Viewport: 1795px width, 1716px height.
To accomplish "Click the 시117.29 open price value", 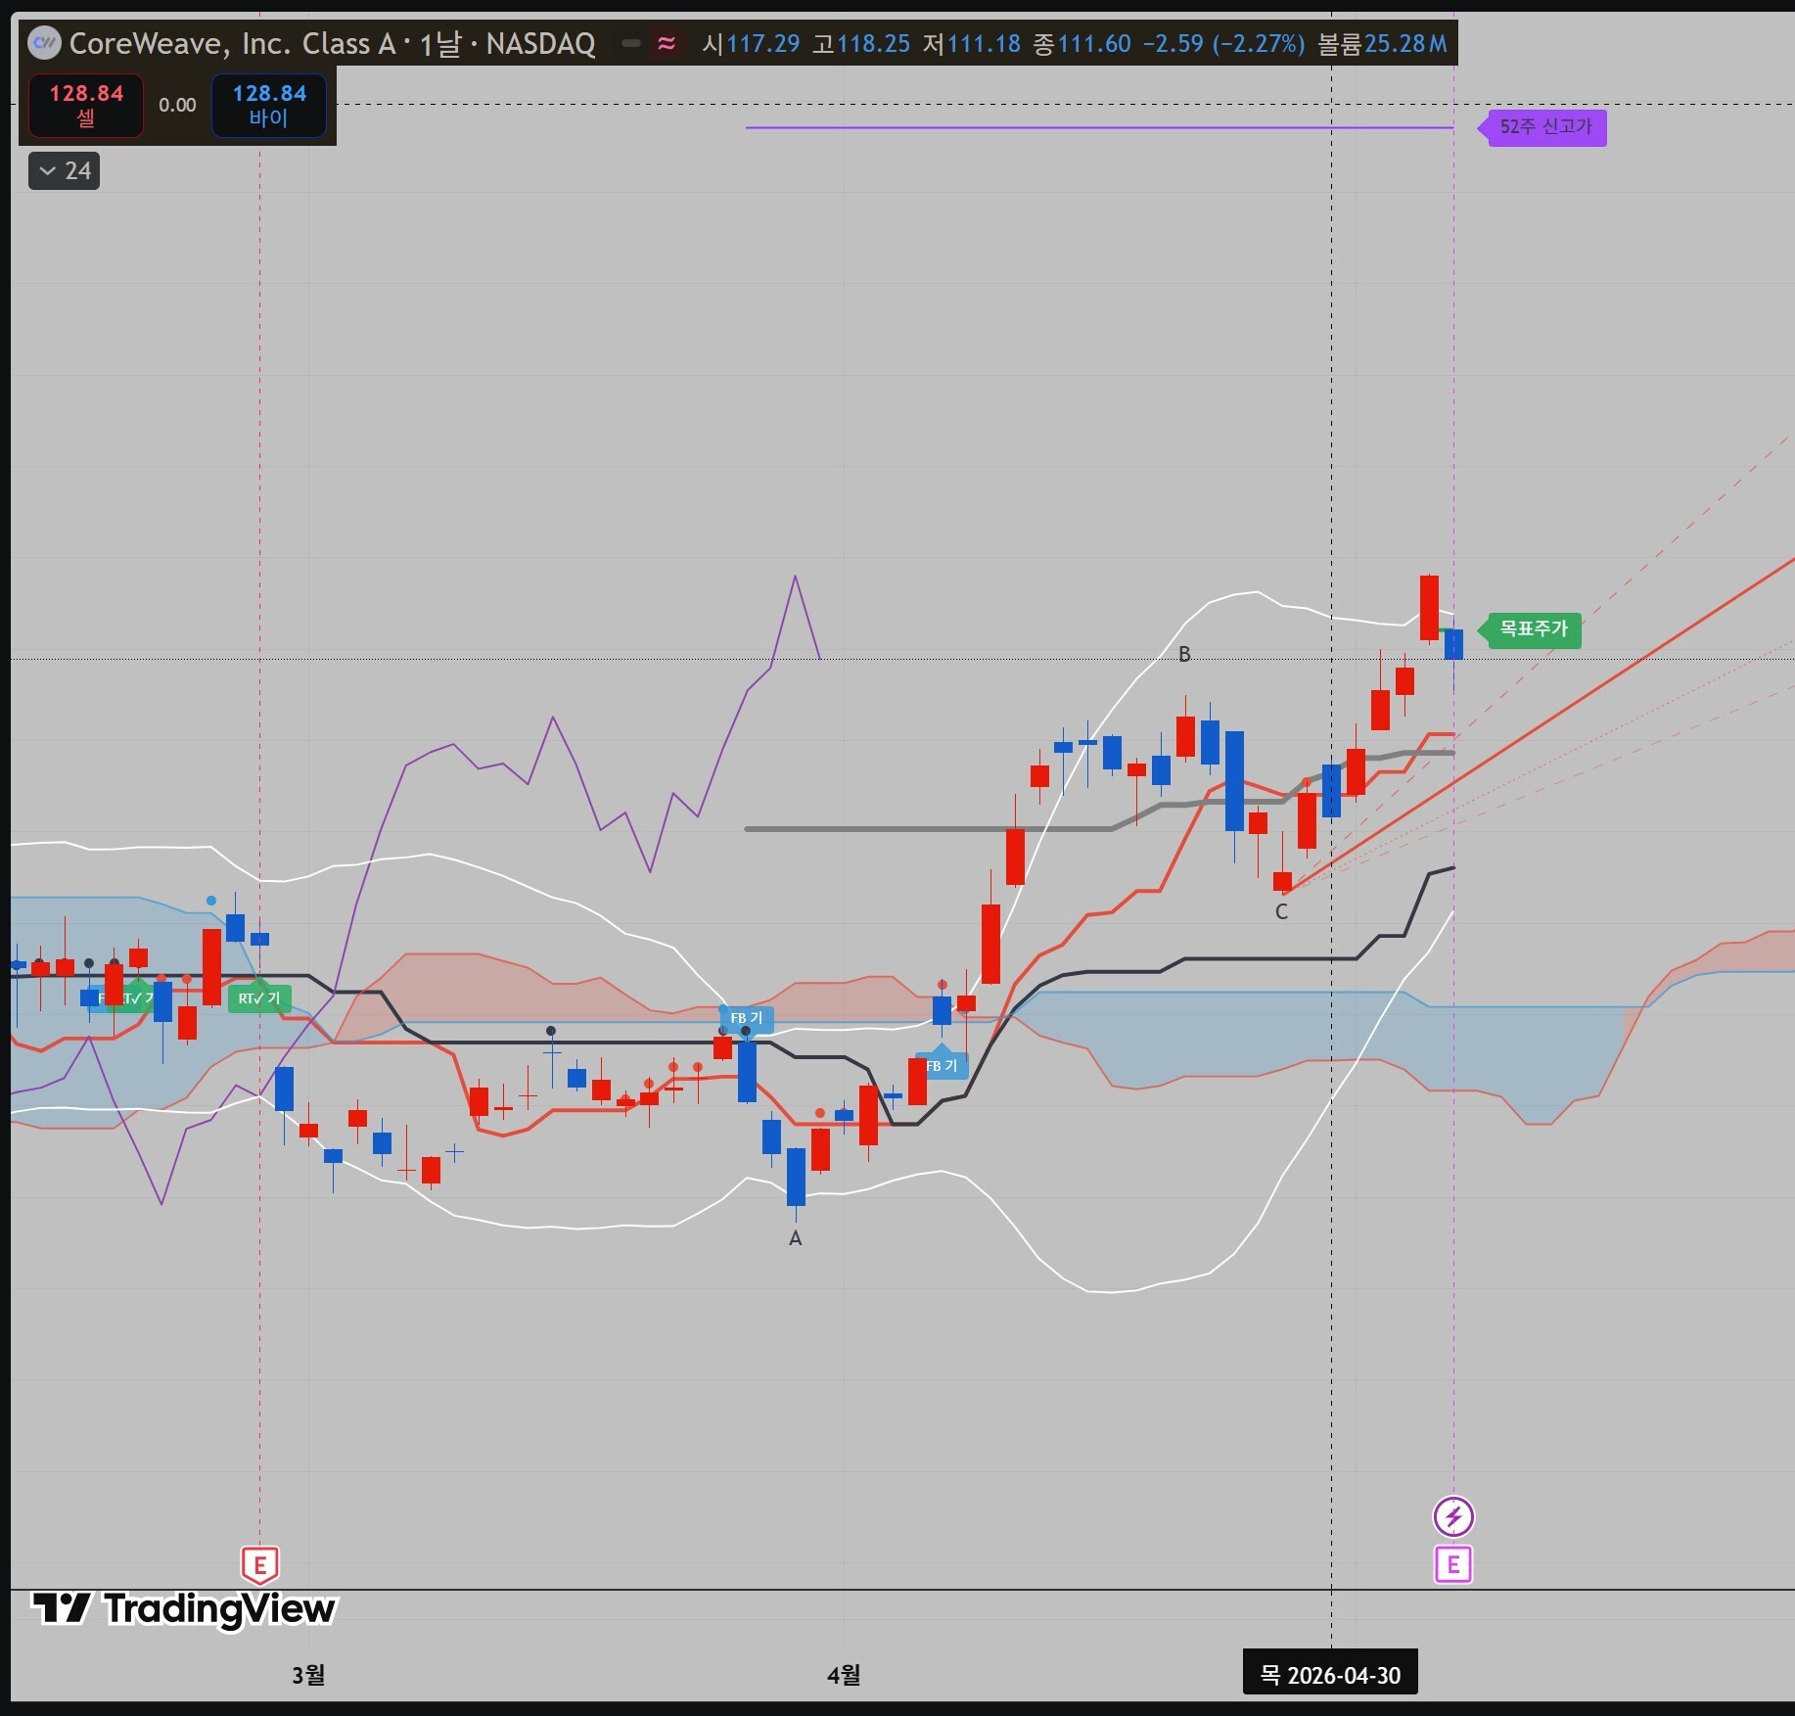I will 751,44.
